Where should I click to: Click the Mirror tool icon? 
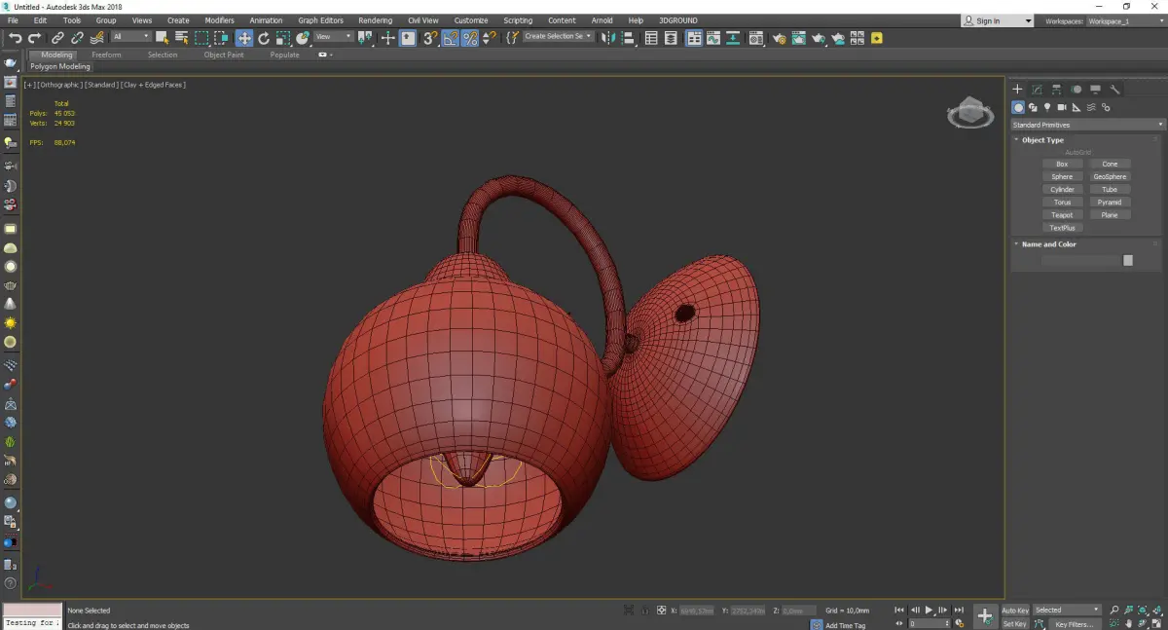[x=607, y=38]
